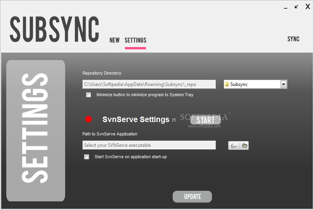
Task: Enable Start SvnServe on application start-up
Action: pyautogui.click(x=86, y=157)
